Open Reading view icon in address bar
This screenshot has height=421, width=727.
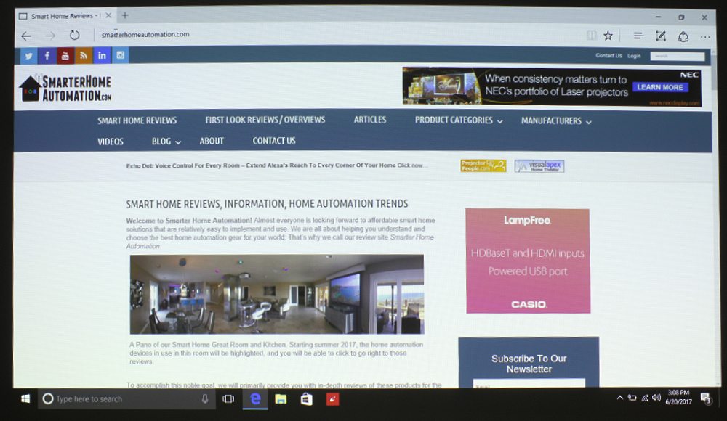click(x=592, y=36)
